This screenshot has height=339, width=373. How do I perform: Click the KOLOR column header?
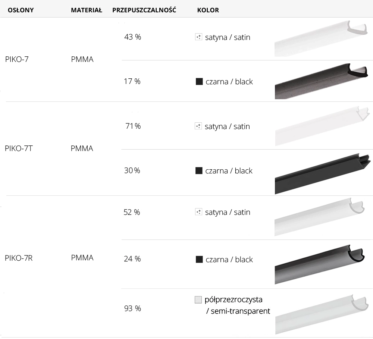pos(208,10)
